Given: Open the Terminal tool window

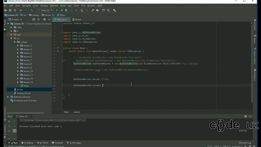Looking at the screenshot, I should coord(58,143).
